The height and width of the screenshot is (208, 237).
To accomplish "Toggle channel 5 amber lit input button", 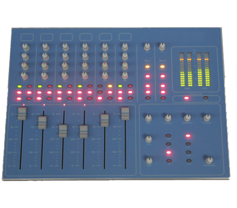I will click(110, 86).
